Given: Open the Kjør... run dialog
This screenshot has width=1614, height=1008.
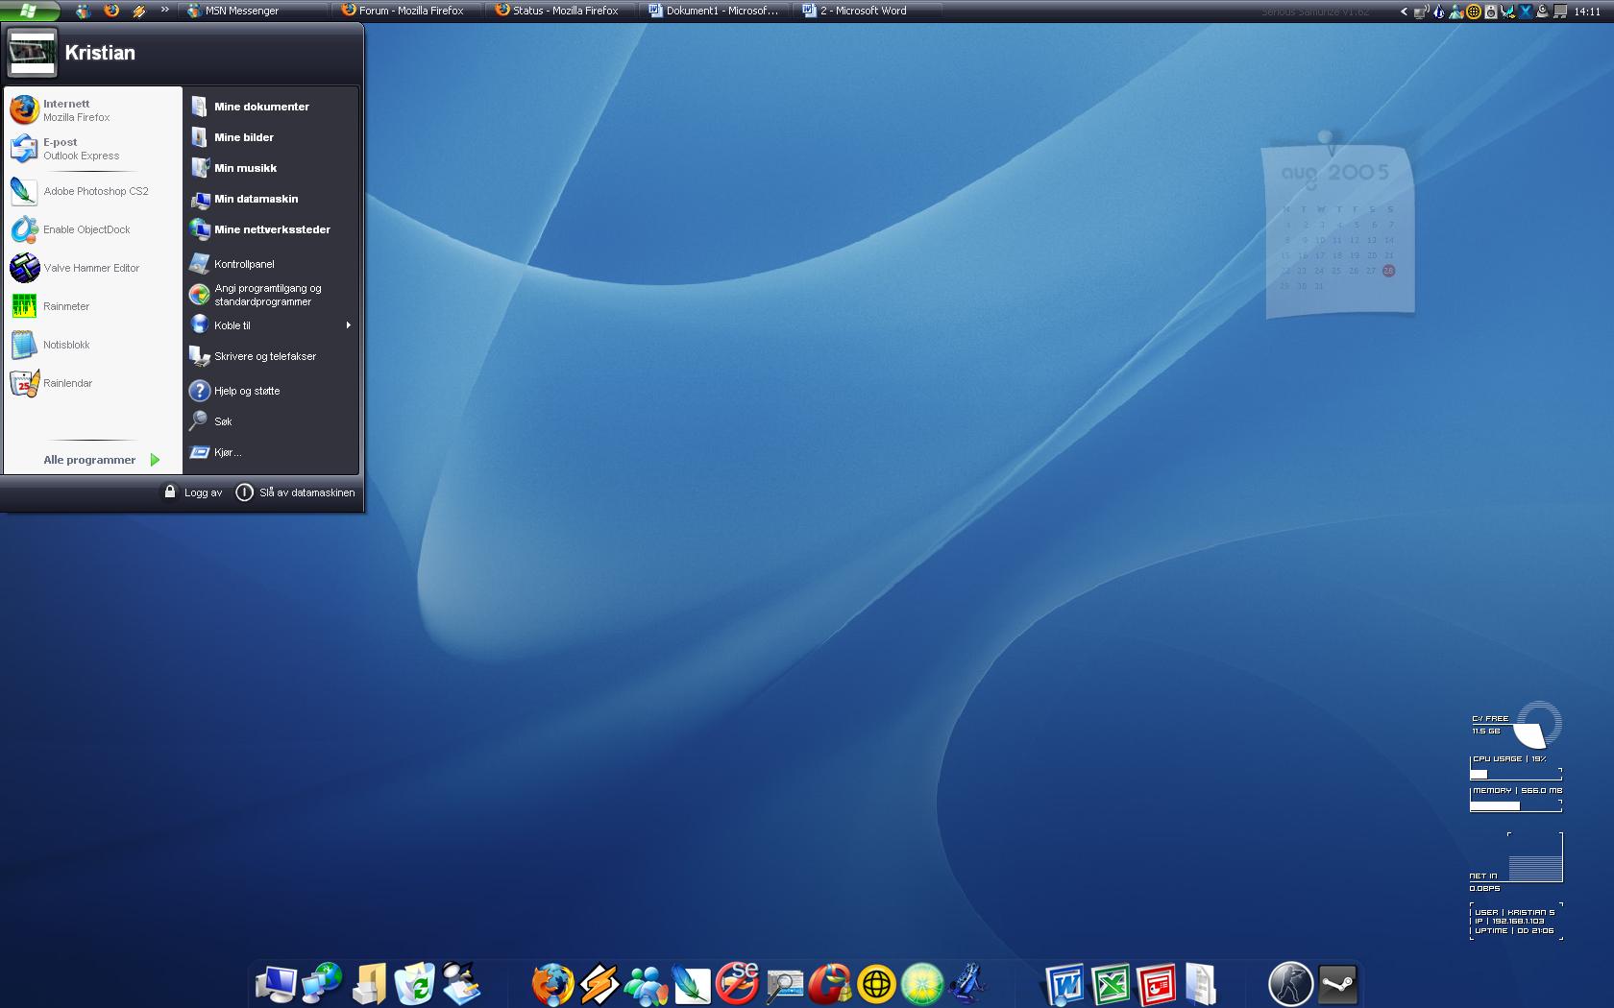Looking at the screenshot, I should [272, 452].
